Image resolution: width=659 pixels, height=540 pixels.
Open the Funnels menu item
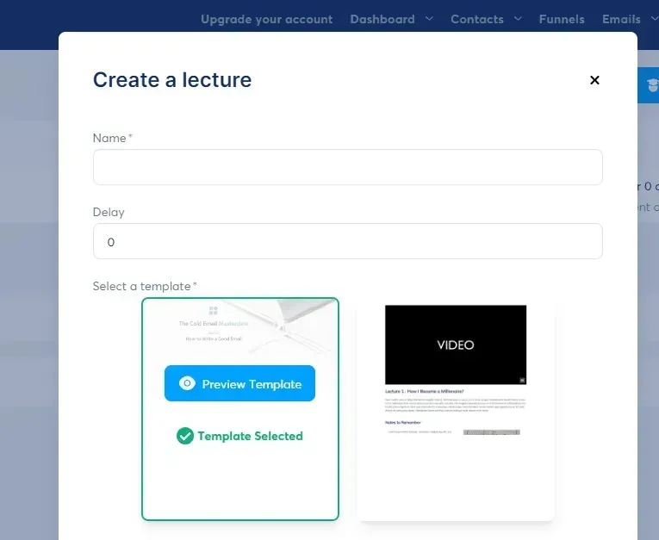(x=562, y=19)
